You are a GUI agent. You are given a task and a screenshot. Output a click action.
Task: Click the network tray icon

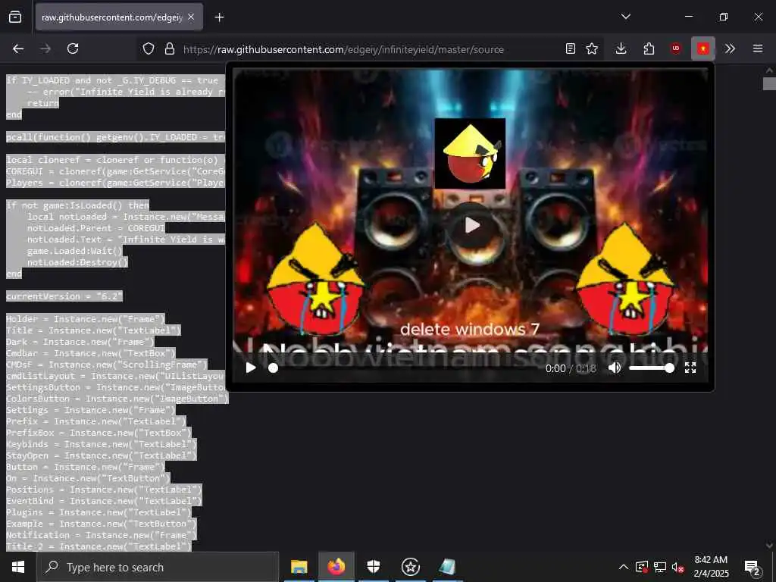660,567
